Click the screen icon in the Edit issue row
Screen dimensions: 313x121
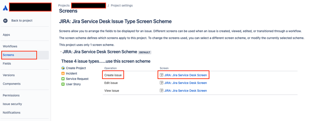click(161, 83)
